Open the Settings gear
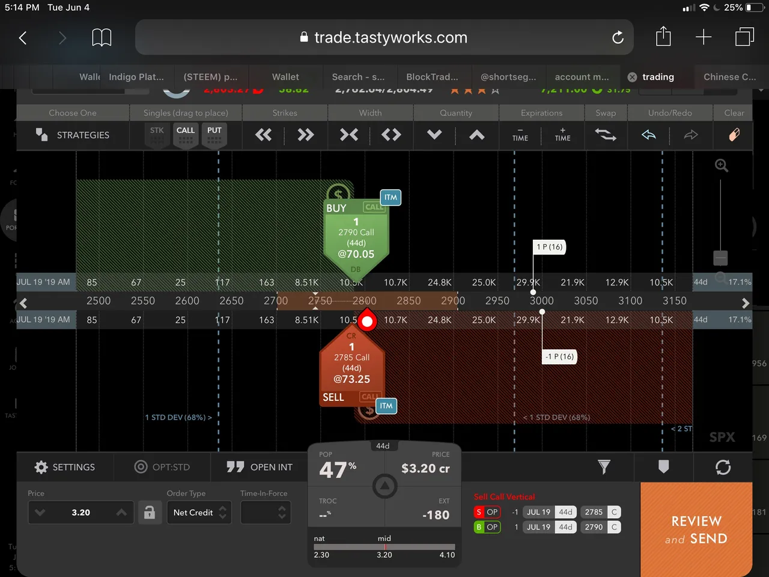The image size is (769, 577). pos(64,467)
